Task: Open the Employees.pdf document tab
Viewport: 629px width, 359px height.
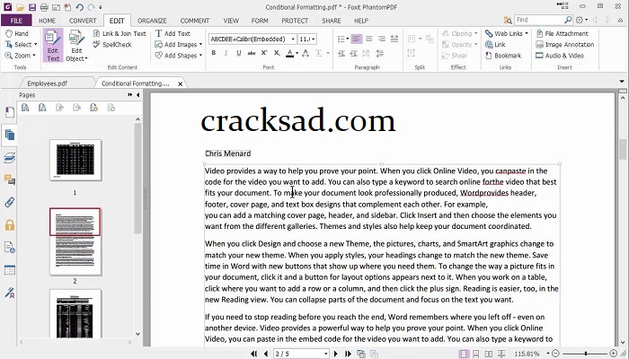Action: click(48, 83)
